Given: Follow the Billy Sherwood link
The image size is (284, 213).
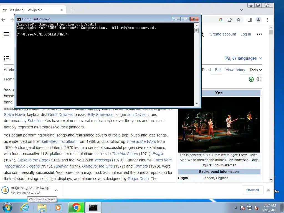Looking at the screenshot, I should point(100,115).
